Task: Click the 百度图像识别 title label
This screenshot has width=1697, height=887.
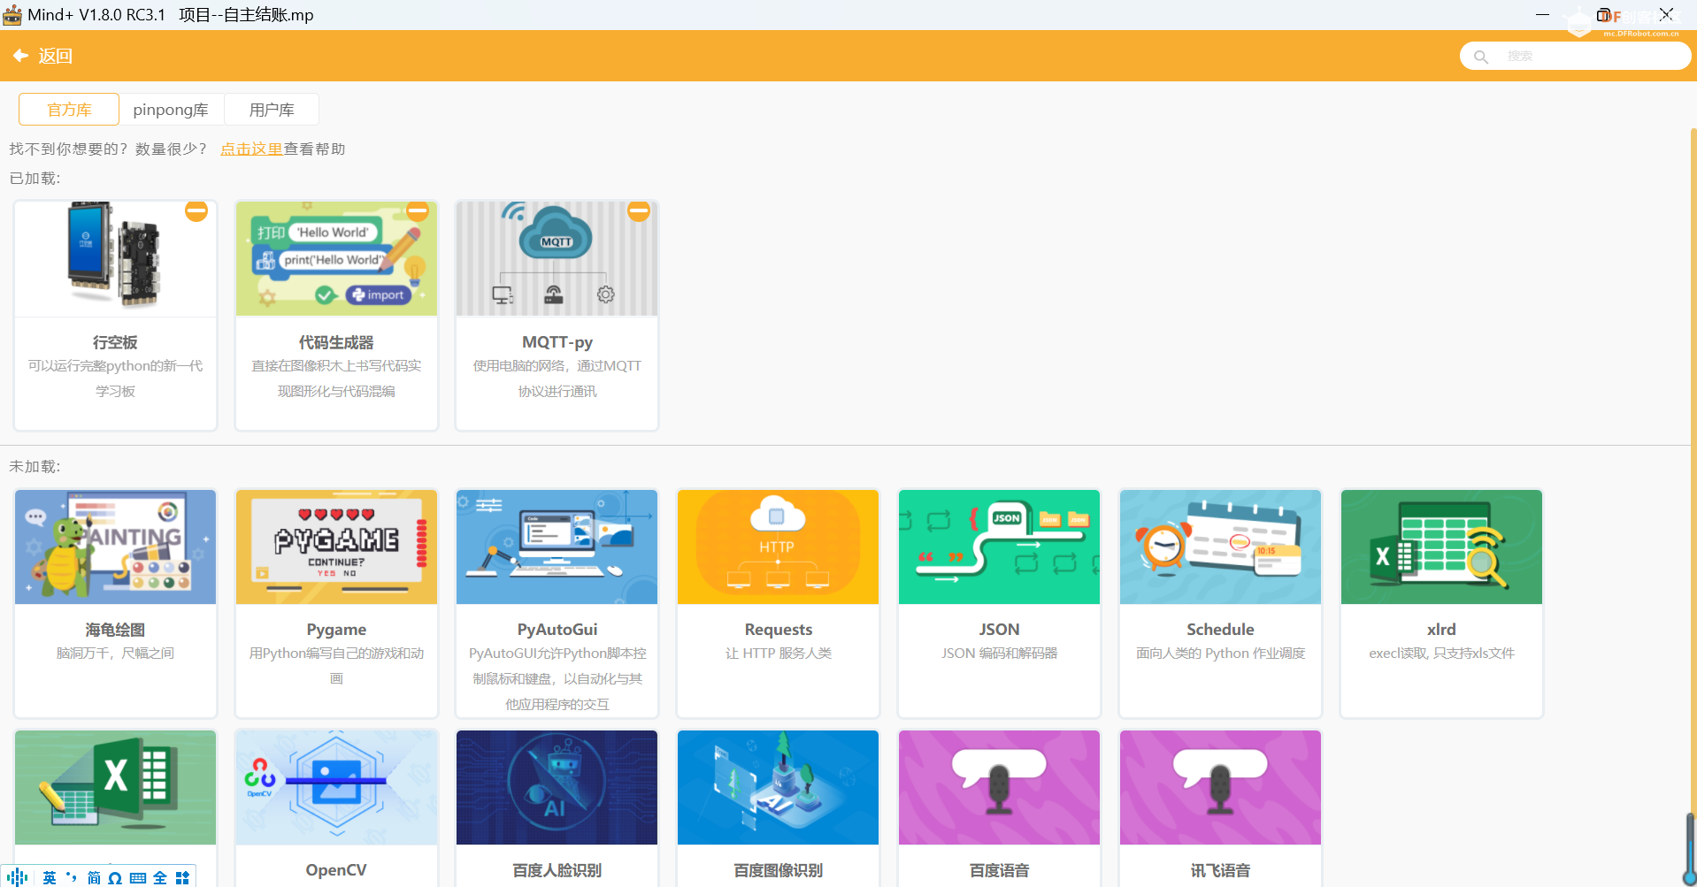Action: [x=779, y=870]
